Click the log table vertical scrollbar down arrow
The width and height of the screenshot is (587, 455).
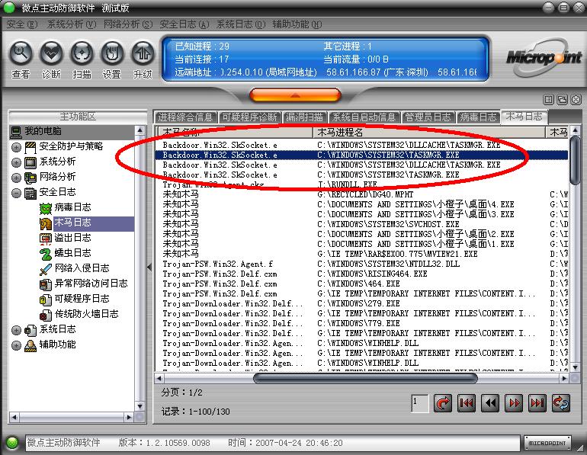(576, 368)
